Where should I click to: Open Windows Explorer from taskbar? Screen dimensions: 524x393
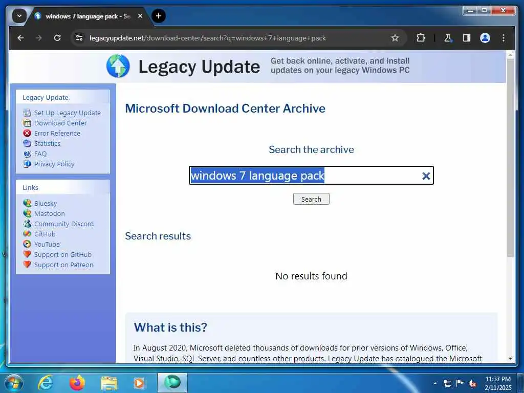click(108, 383)
